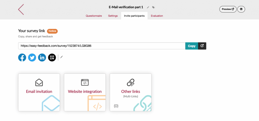Switch to the Settings tab
The width and height of the screenshot is (259, 121).
[x=113, y=16]
